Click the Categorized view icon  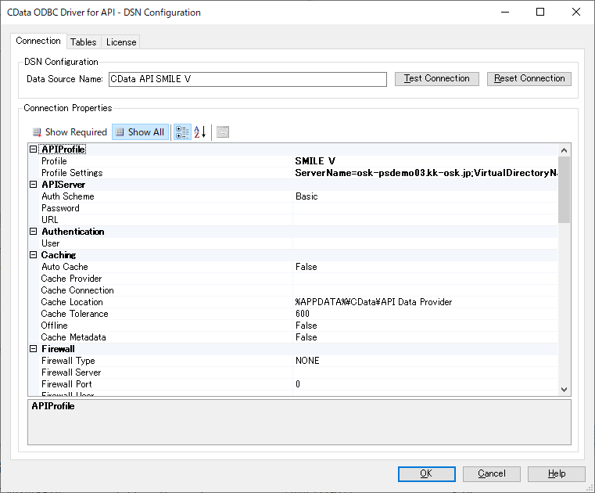point(181,132)
